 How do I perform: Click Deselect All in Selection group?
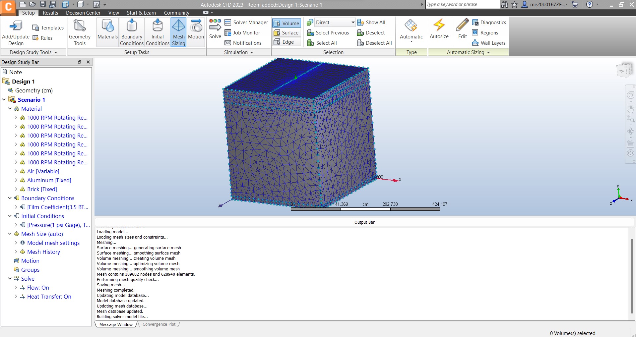pyautogui.click(x=374, y=43)
